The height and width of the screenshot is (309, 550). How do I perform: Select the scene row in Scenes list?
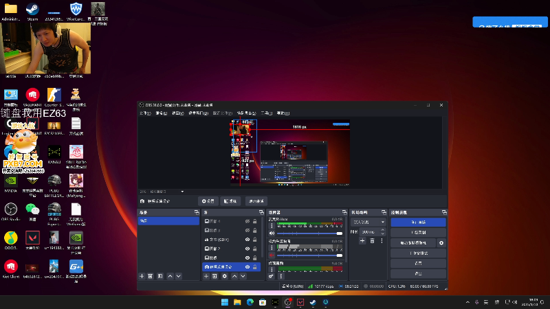click(168, 220)
